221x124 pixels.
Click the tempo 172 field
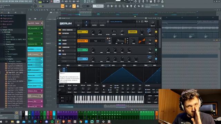pos(57,1)
